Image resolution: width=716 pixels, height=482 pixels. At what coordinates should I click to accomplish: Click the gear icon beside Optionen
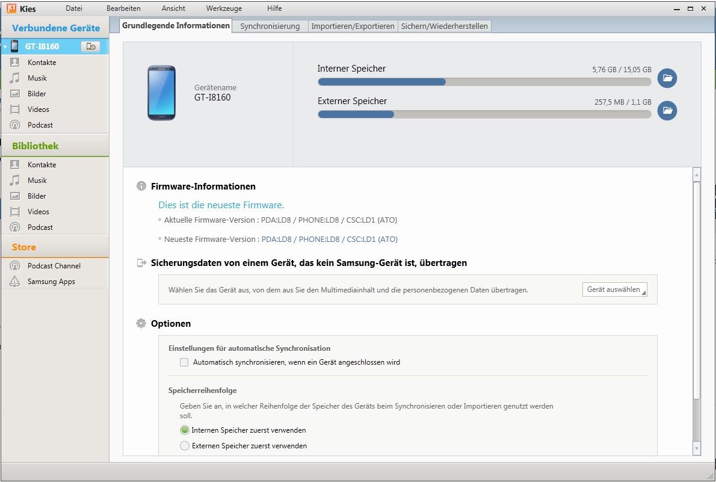pyautogui.click(x=141, y=324)
